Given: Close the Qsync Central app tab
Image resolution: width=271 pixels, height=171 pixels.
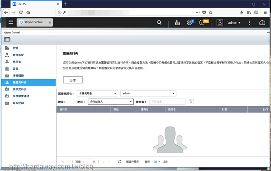Looking at the screenshot, I should pyautogui.click(x=50, y=22).
